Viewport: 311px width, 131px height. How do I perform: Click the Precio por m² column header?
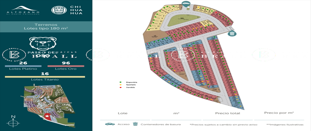click(x=279, y=113)
